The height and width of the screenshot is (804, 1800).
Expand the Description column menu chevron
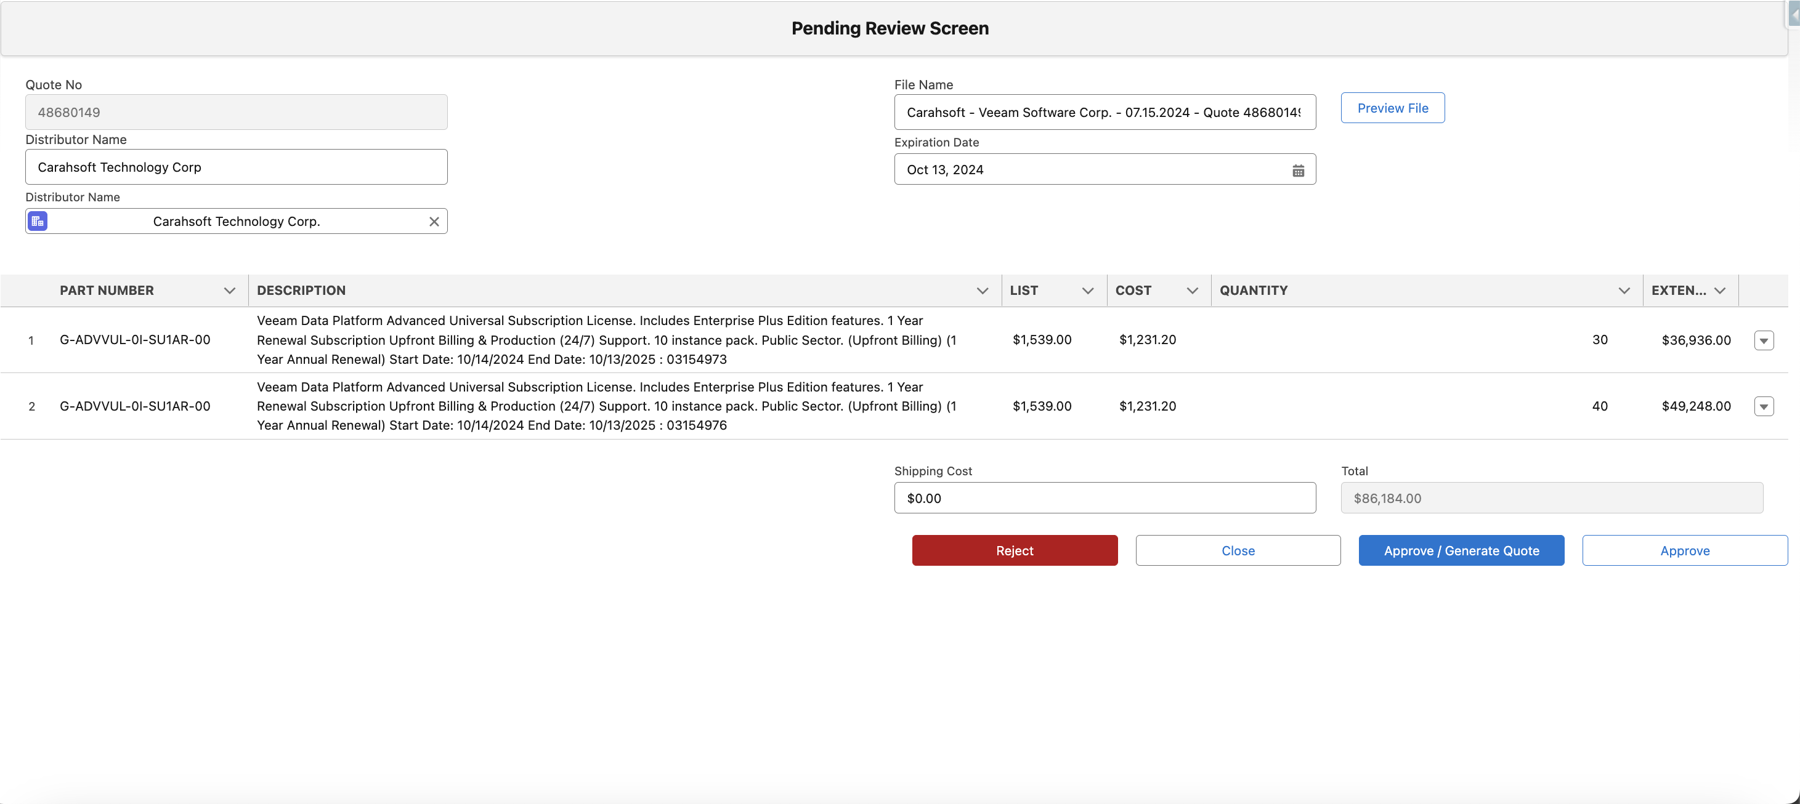pyautogui.click(x=982, y=291)
